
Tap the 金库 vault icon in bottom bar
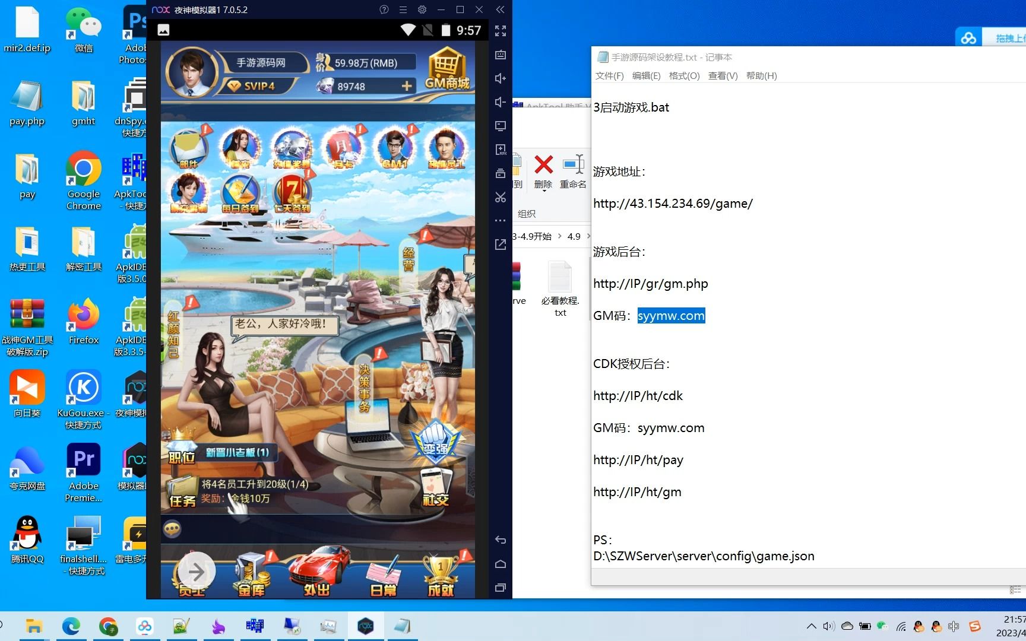click(x=252, y=575)
